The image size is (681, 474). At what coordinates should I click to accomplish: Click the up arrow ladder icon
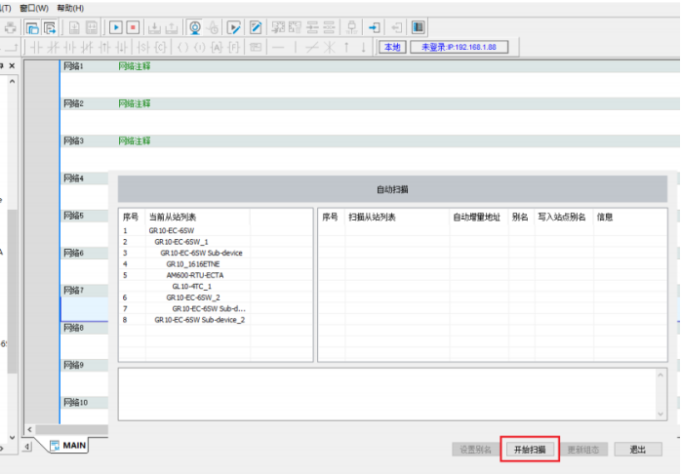346,47
